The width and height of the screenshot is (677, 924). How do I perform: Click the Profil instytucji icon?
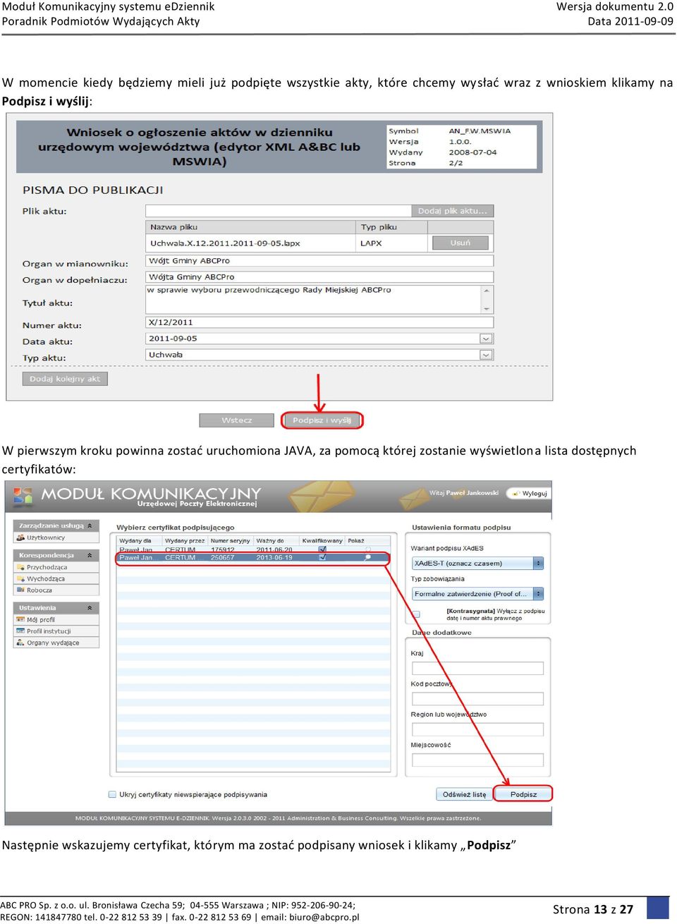20,631
